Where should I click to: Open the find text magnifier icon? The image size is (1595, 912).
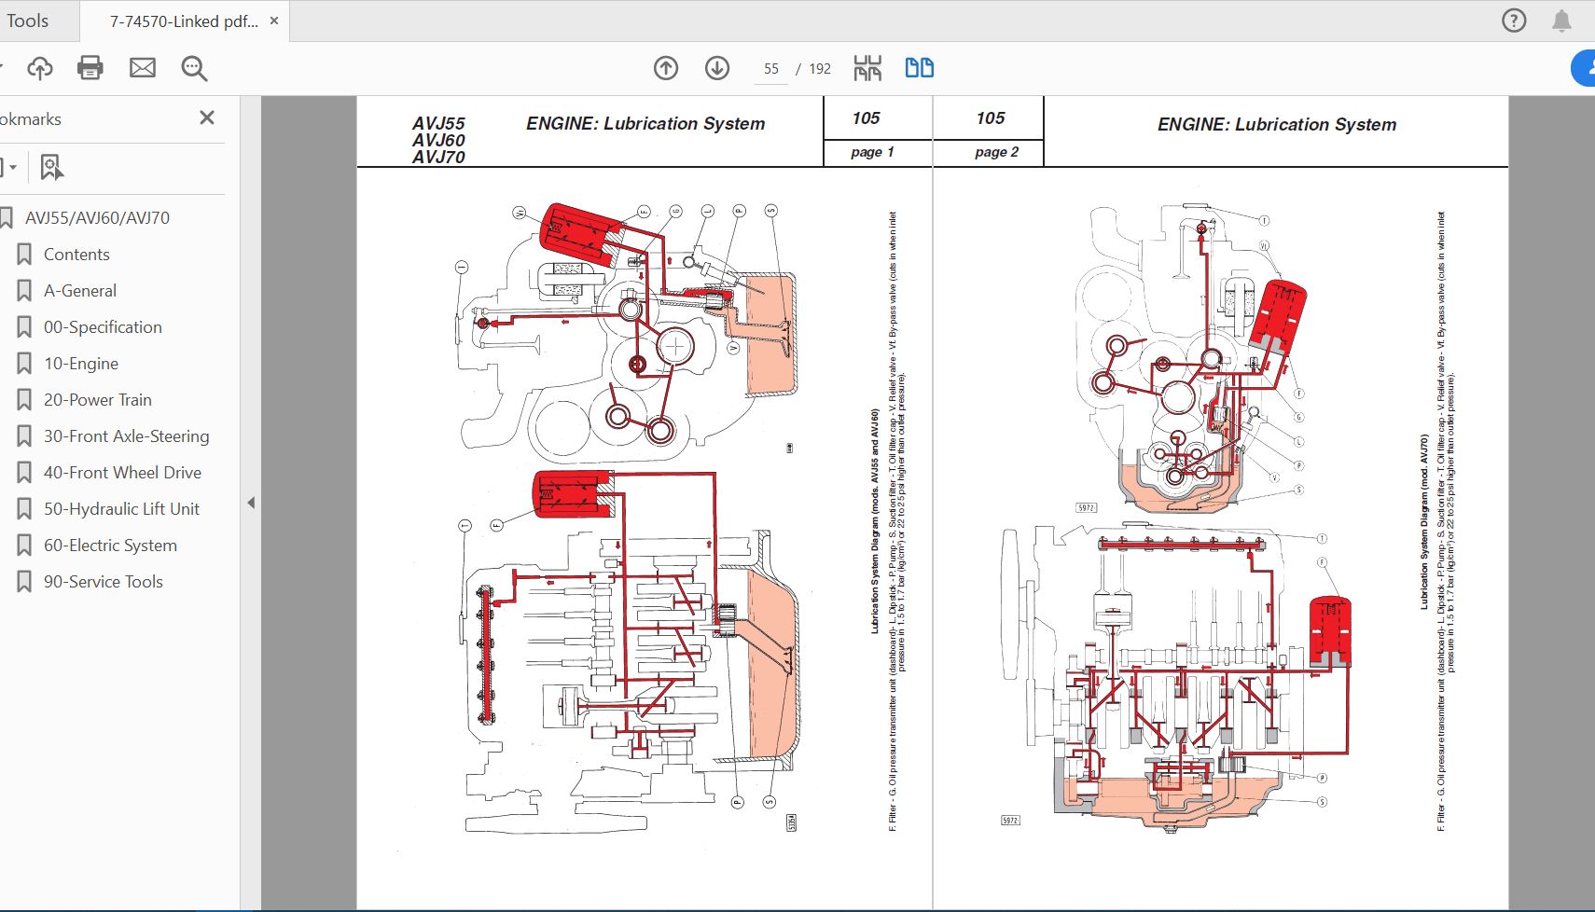[x=194, y=68]
